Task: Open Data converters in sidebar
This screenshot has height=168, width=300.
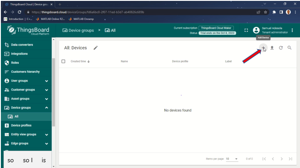Action: pos(27,45)
